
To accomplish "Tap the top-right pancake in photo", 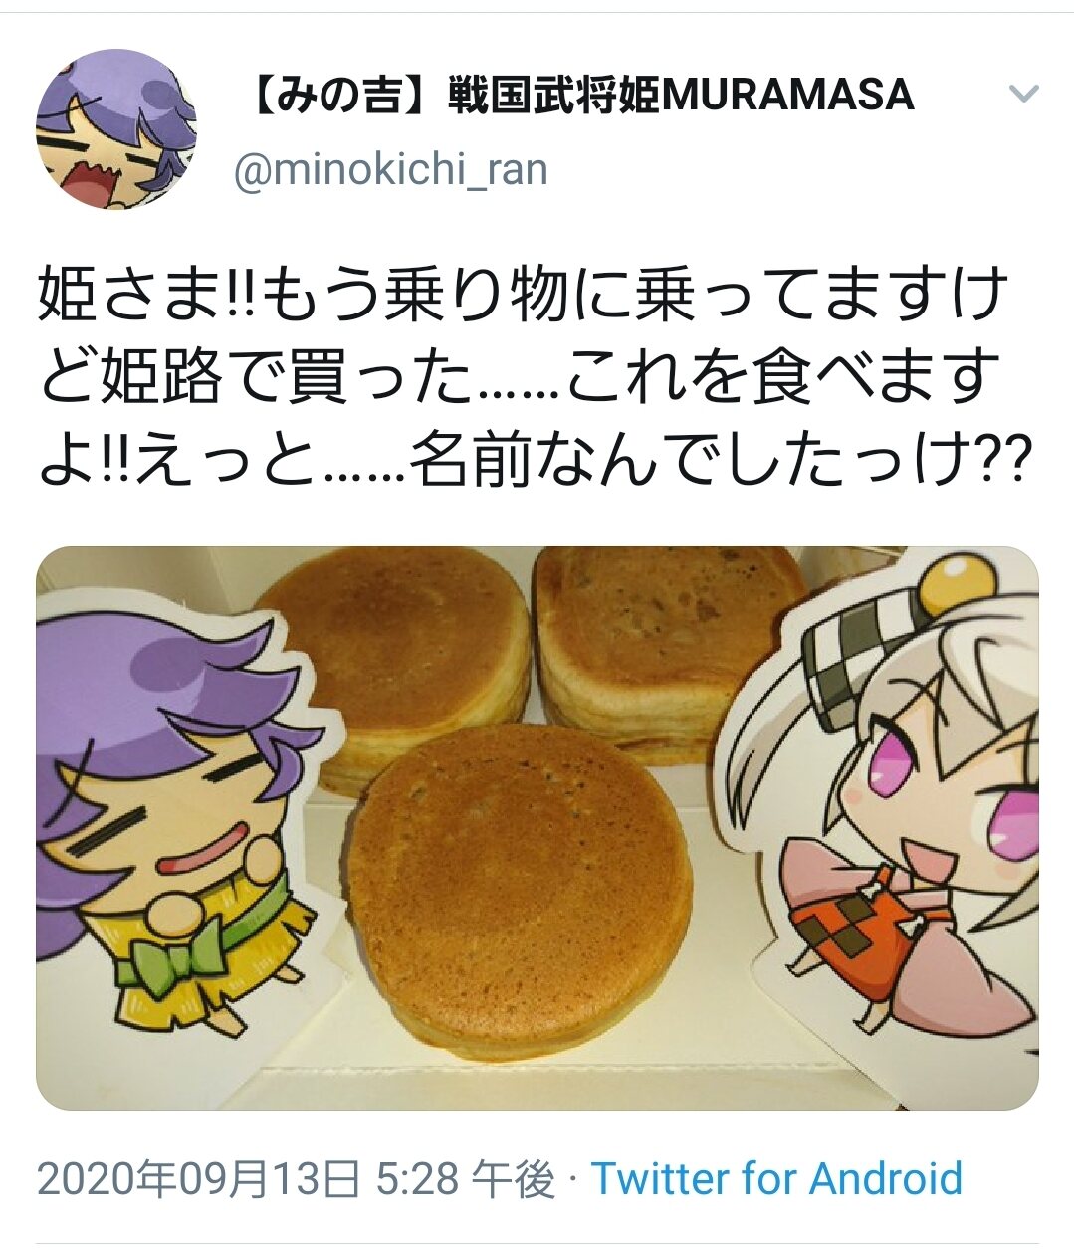I will (x=669, y=652).
